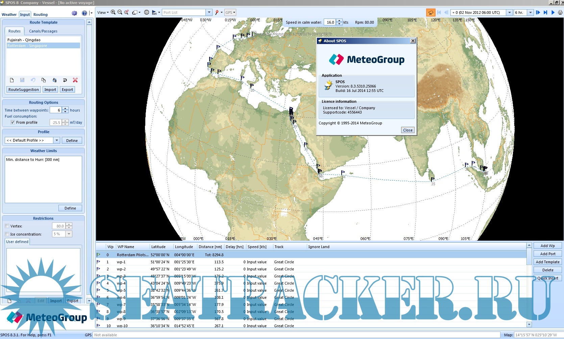Click the globe view icon in toolbar
The image size is (564, 339).
(147, 12)
